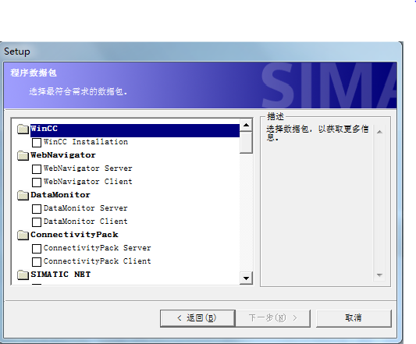Click the package list scroll up arrow
Viewport: 416px width, 344px height.
click(x=246, y=125)
